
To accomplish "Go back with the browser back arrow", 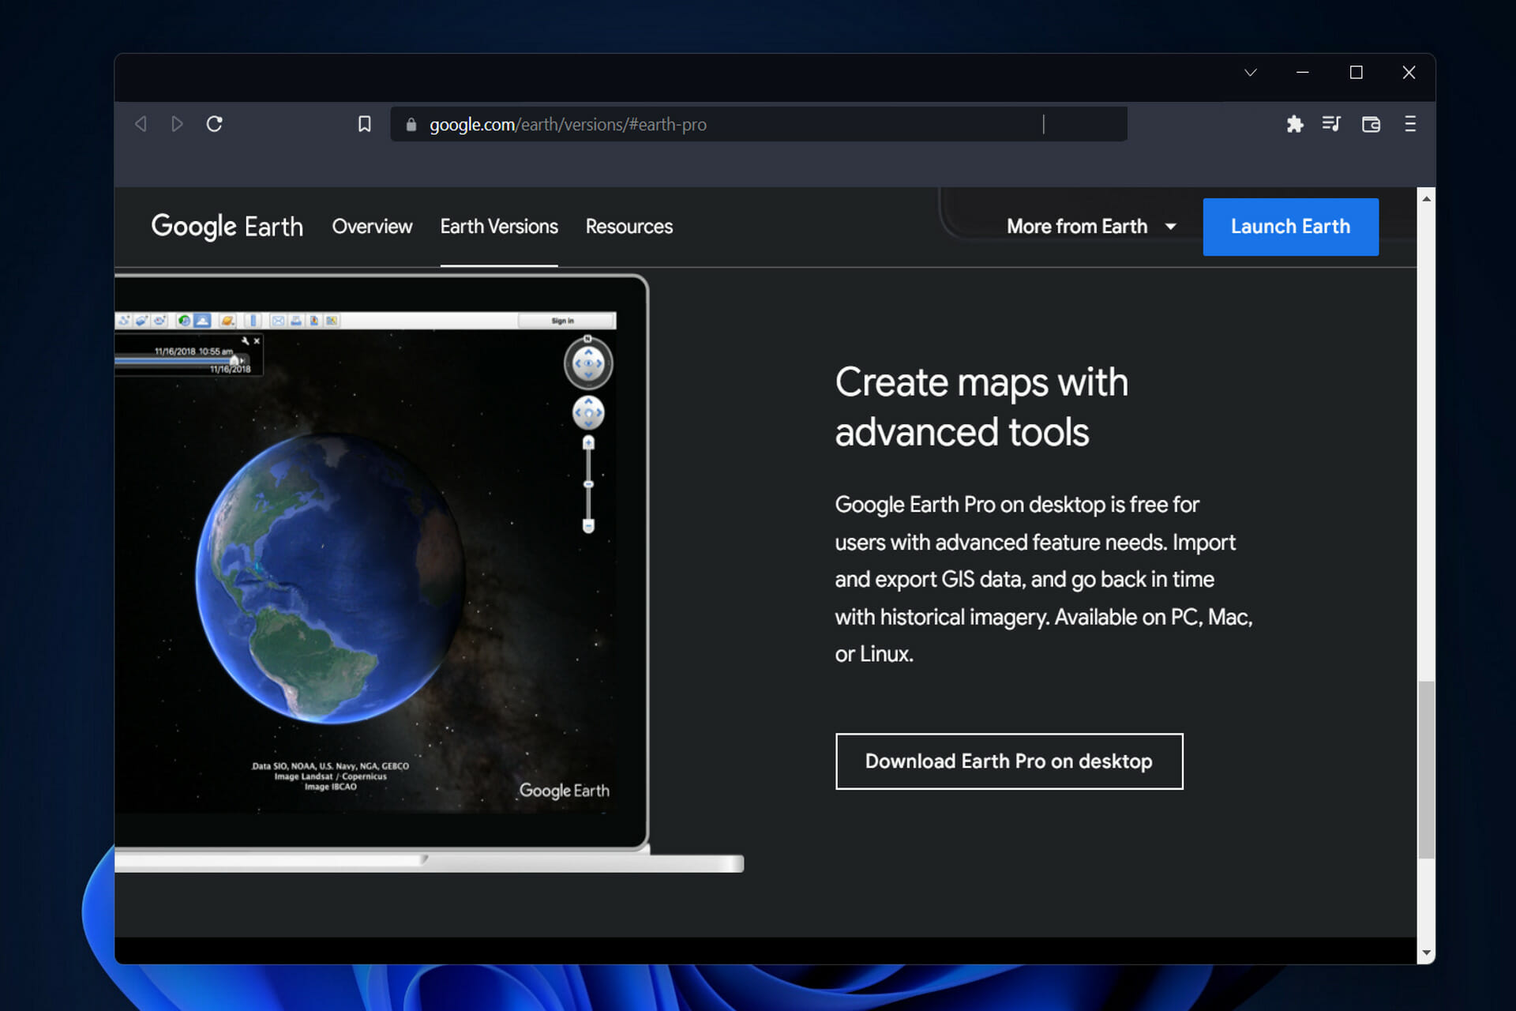I will pyautogui.click(x=141, y=124).
